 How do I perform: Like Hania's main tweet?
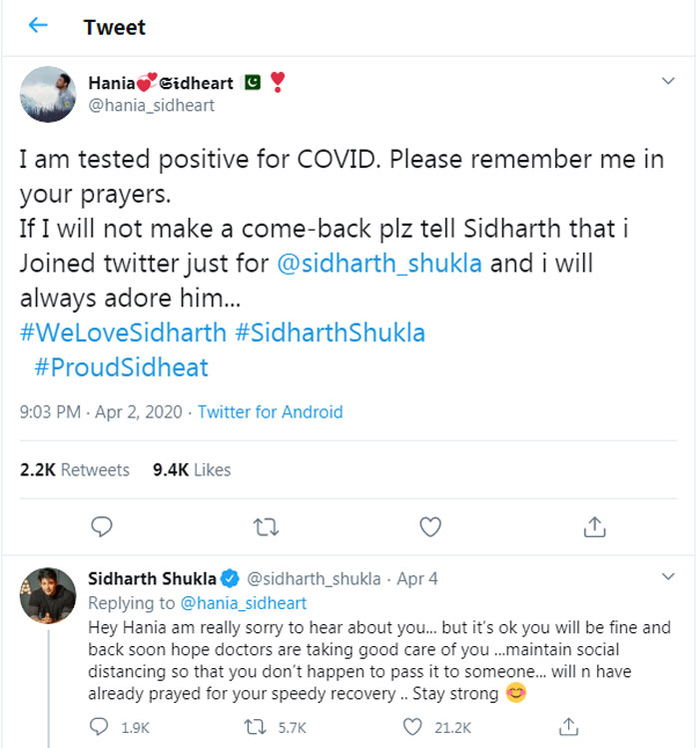click(430, 525)
